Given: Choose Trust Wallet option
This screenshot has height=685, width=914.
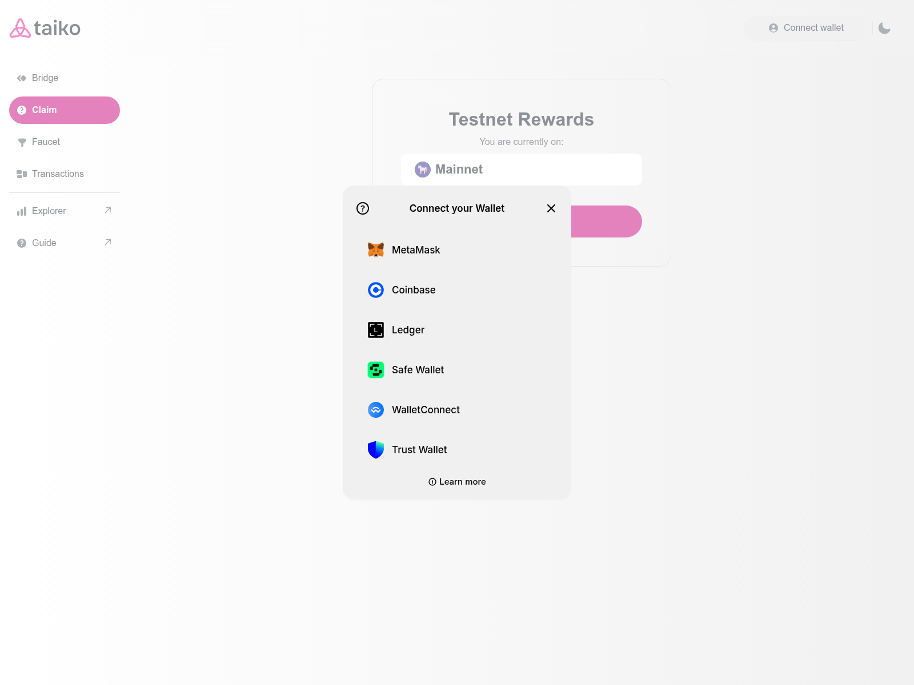Looking at the screenshot, I should point(457,450).
